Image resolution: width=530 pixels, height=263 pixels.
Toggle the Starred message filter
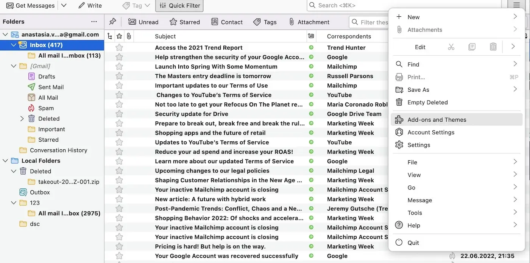pos(185,22)
